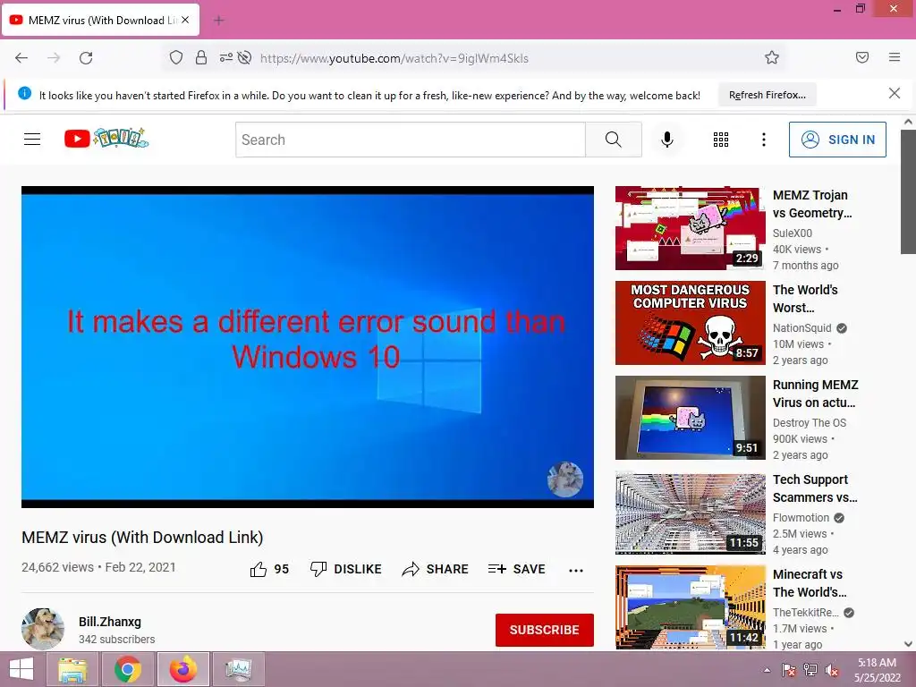Open the Firefox application menu
The image size is (916, 687).
click(895, 57)
